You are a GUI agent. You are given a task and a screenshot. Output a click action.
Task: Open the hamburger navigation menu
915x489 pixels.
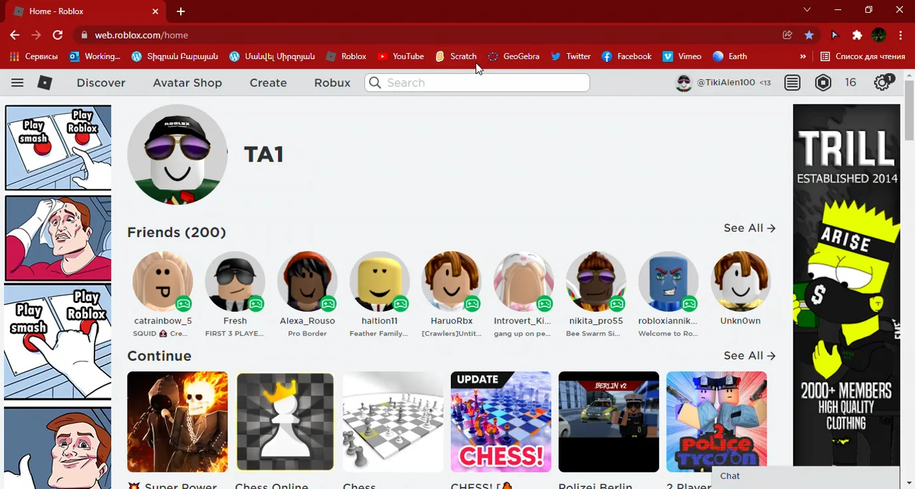tap(17, 82)
